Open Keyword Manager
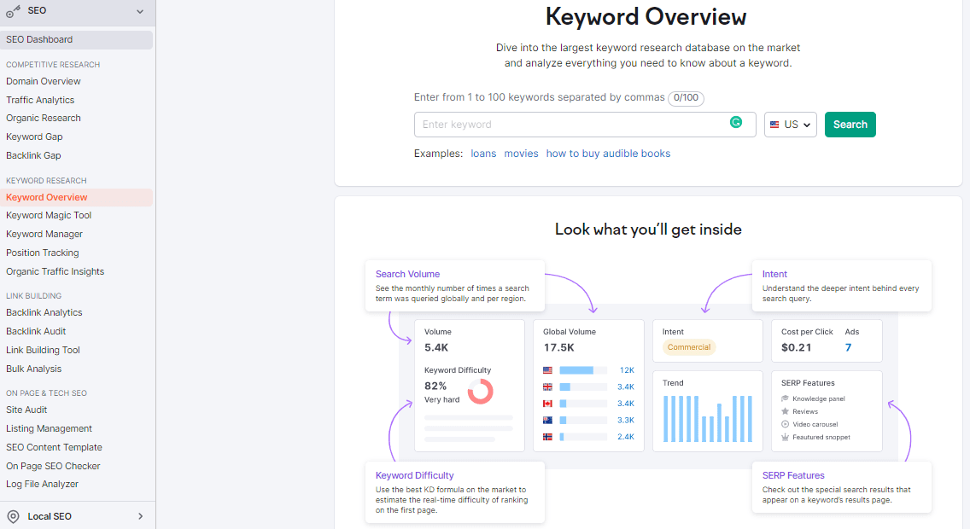Viewport: 970px width, 529px height. (44, 234)
